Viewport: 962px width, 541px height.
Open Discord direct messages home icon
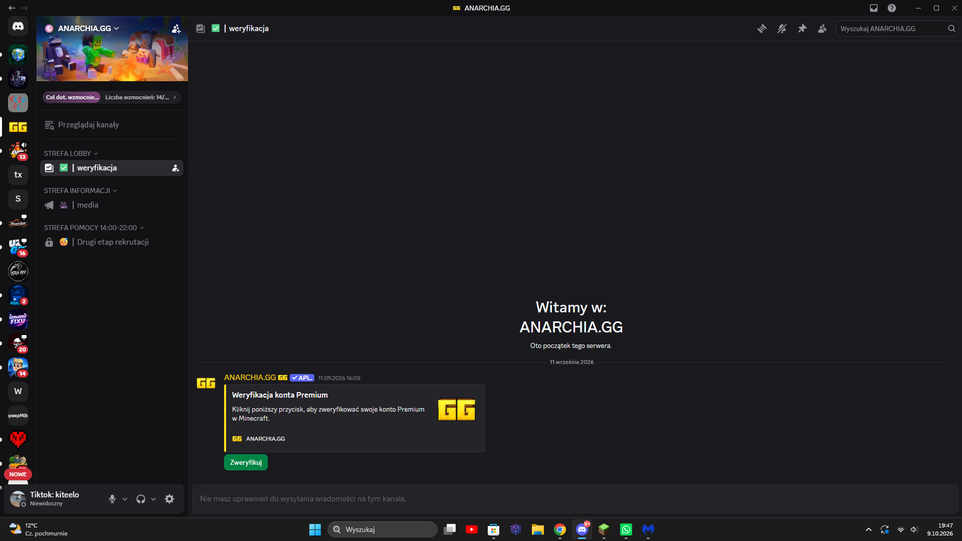pyautogui.click(x=18, y=27)
